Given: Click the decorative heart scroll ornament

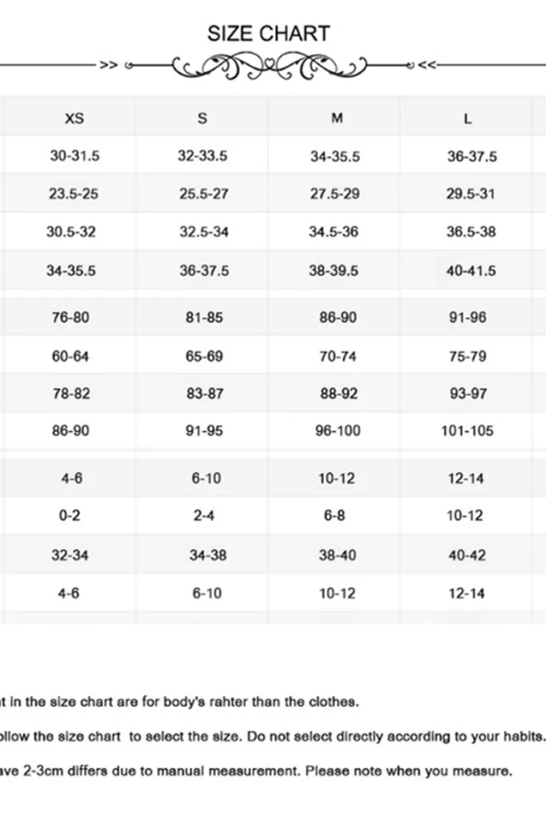Looking at the screenshot, I should coord(269,65).
